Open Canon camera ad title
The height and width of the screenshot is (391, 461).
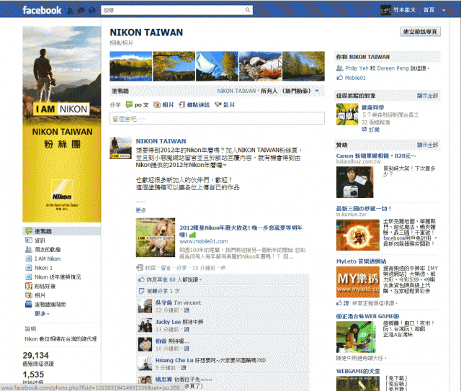(376, 156)
